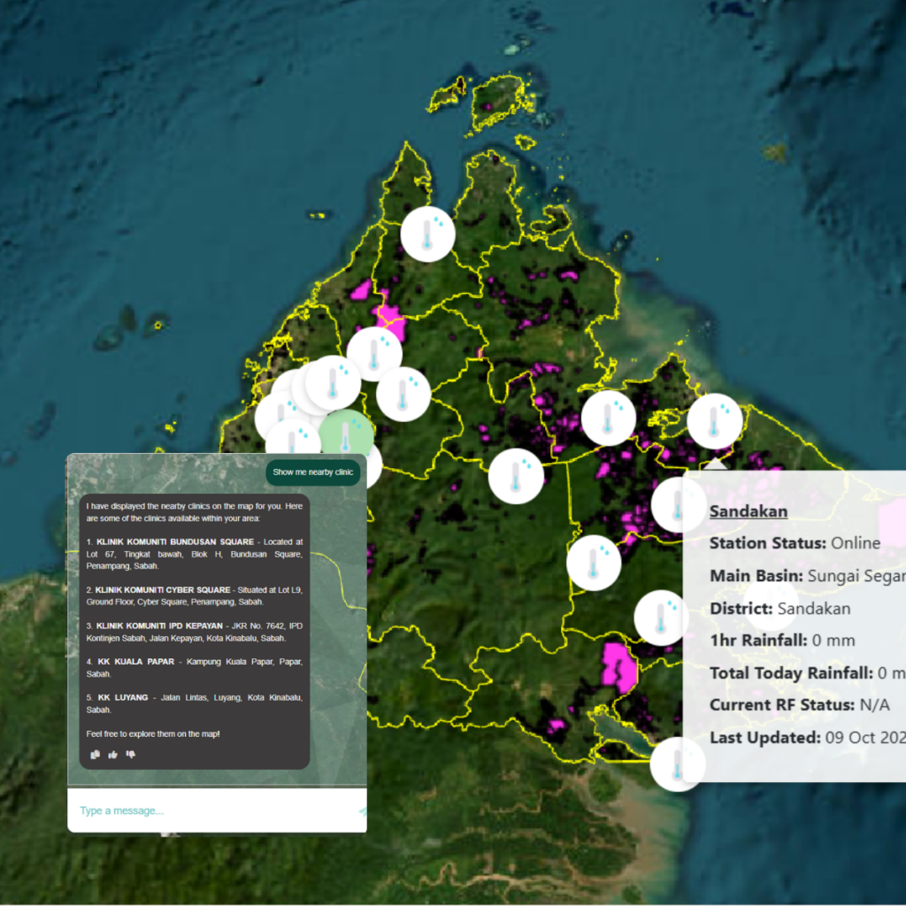Viewport: 906px width, 906px height.
Task: Copy the chatbot clinic response
Action: coord(96,755)
